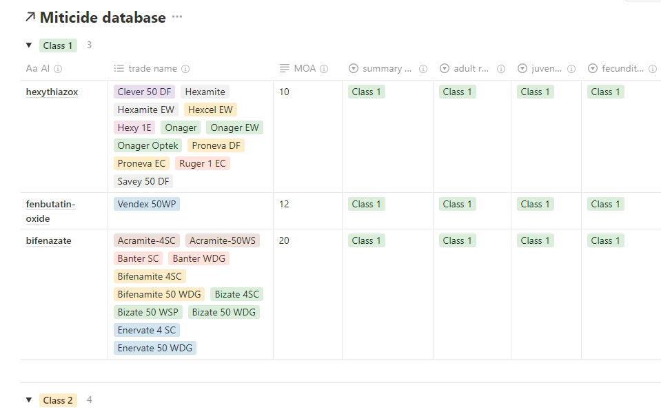Click the info icon next to AI column
This screenshot has width=661, height=414.
click(58, 69)
